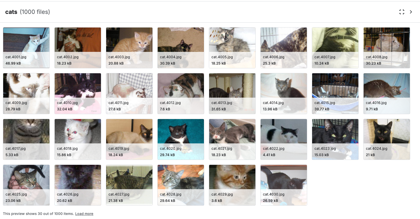Click the cat.4025.jpg thumbnail
This screenshot has height=219, width=420.
(26, 185)
